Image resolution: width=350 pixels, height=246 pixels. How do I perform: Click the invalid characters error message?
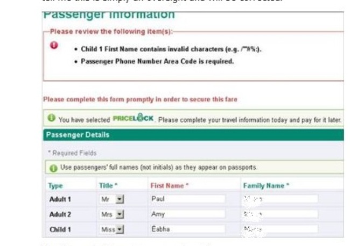[x=171, y=49]
